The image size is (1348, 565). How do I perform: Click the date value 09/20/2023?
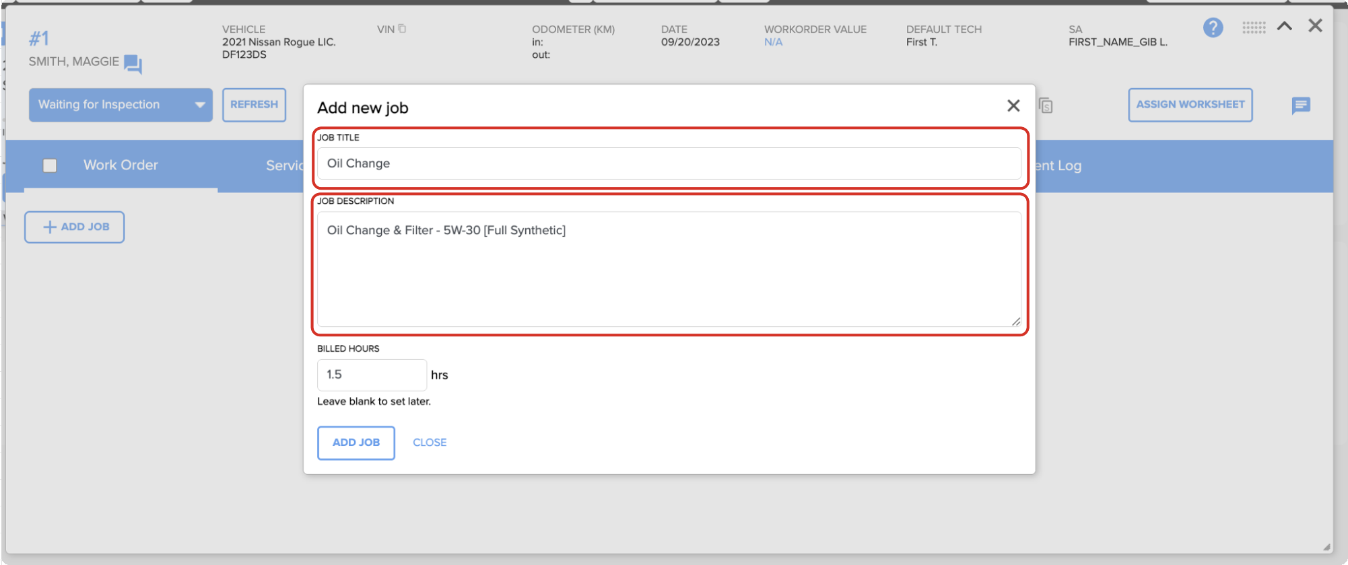(x=690, y=42)
